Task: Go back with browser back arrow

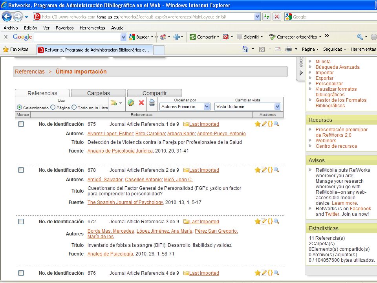Action: pos(7,17)
